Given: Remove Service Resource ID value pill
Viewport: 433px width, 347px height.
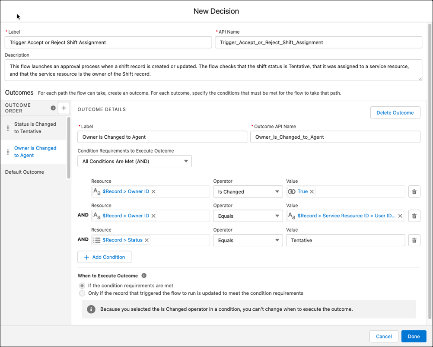Looking at the screenshot, I should [x=400, y=216].
